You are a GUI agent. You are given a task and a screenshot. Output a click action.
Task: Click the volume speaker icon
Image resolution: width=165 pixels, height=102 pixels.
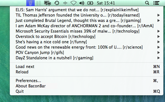[82, 3]
